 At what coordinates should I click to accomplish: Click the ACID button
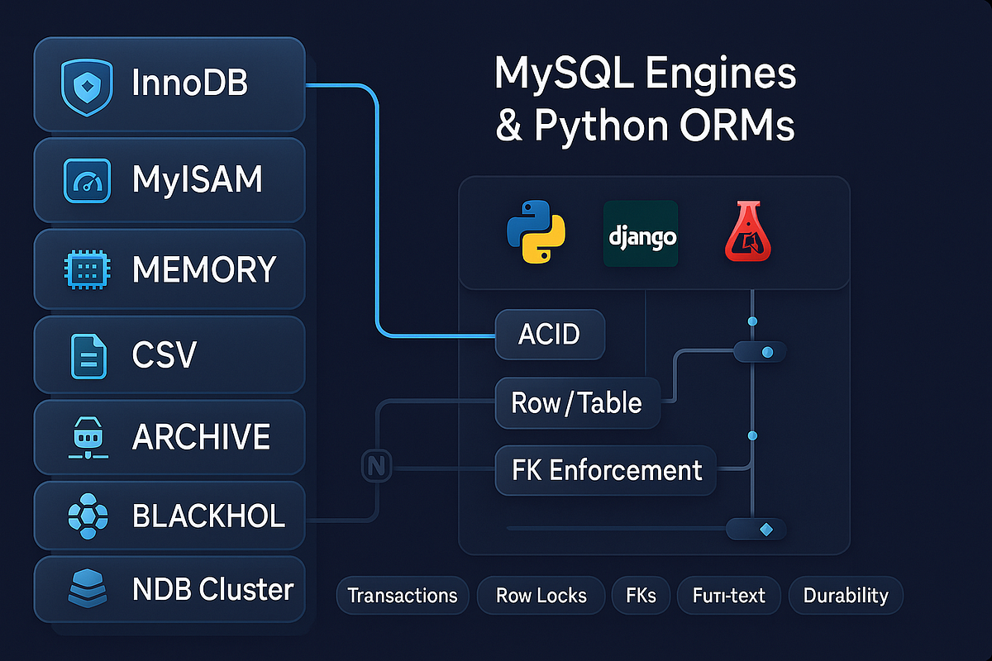(x=550, y=335)
